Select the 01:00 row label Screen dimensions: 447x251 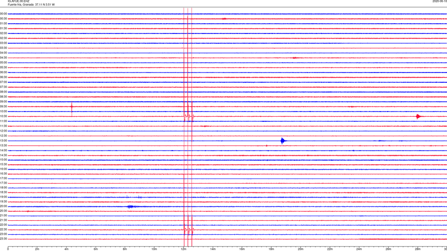4,24
